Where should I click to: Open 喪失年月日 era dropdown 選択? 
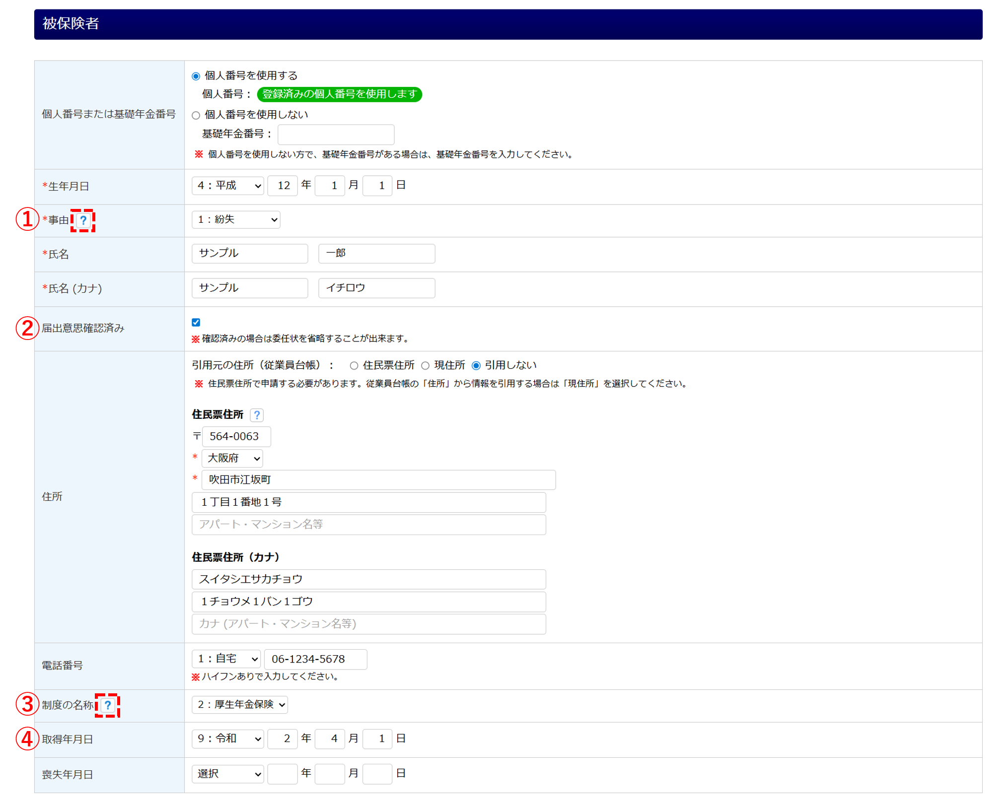coord(228,774)
